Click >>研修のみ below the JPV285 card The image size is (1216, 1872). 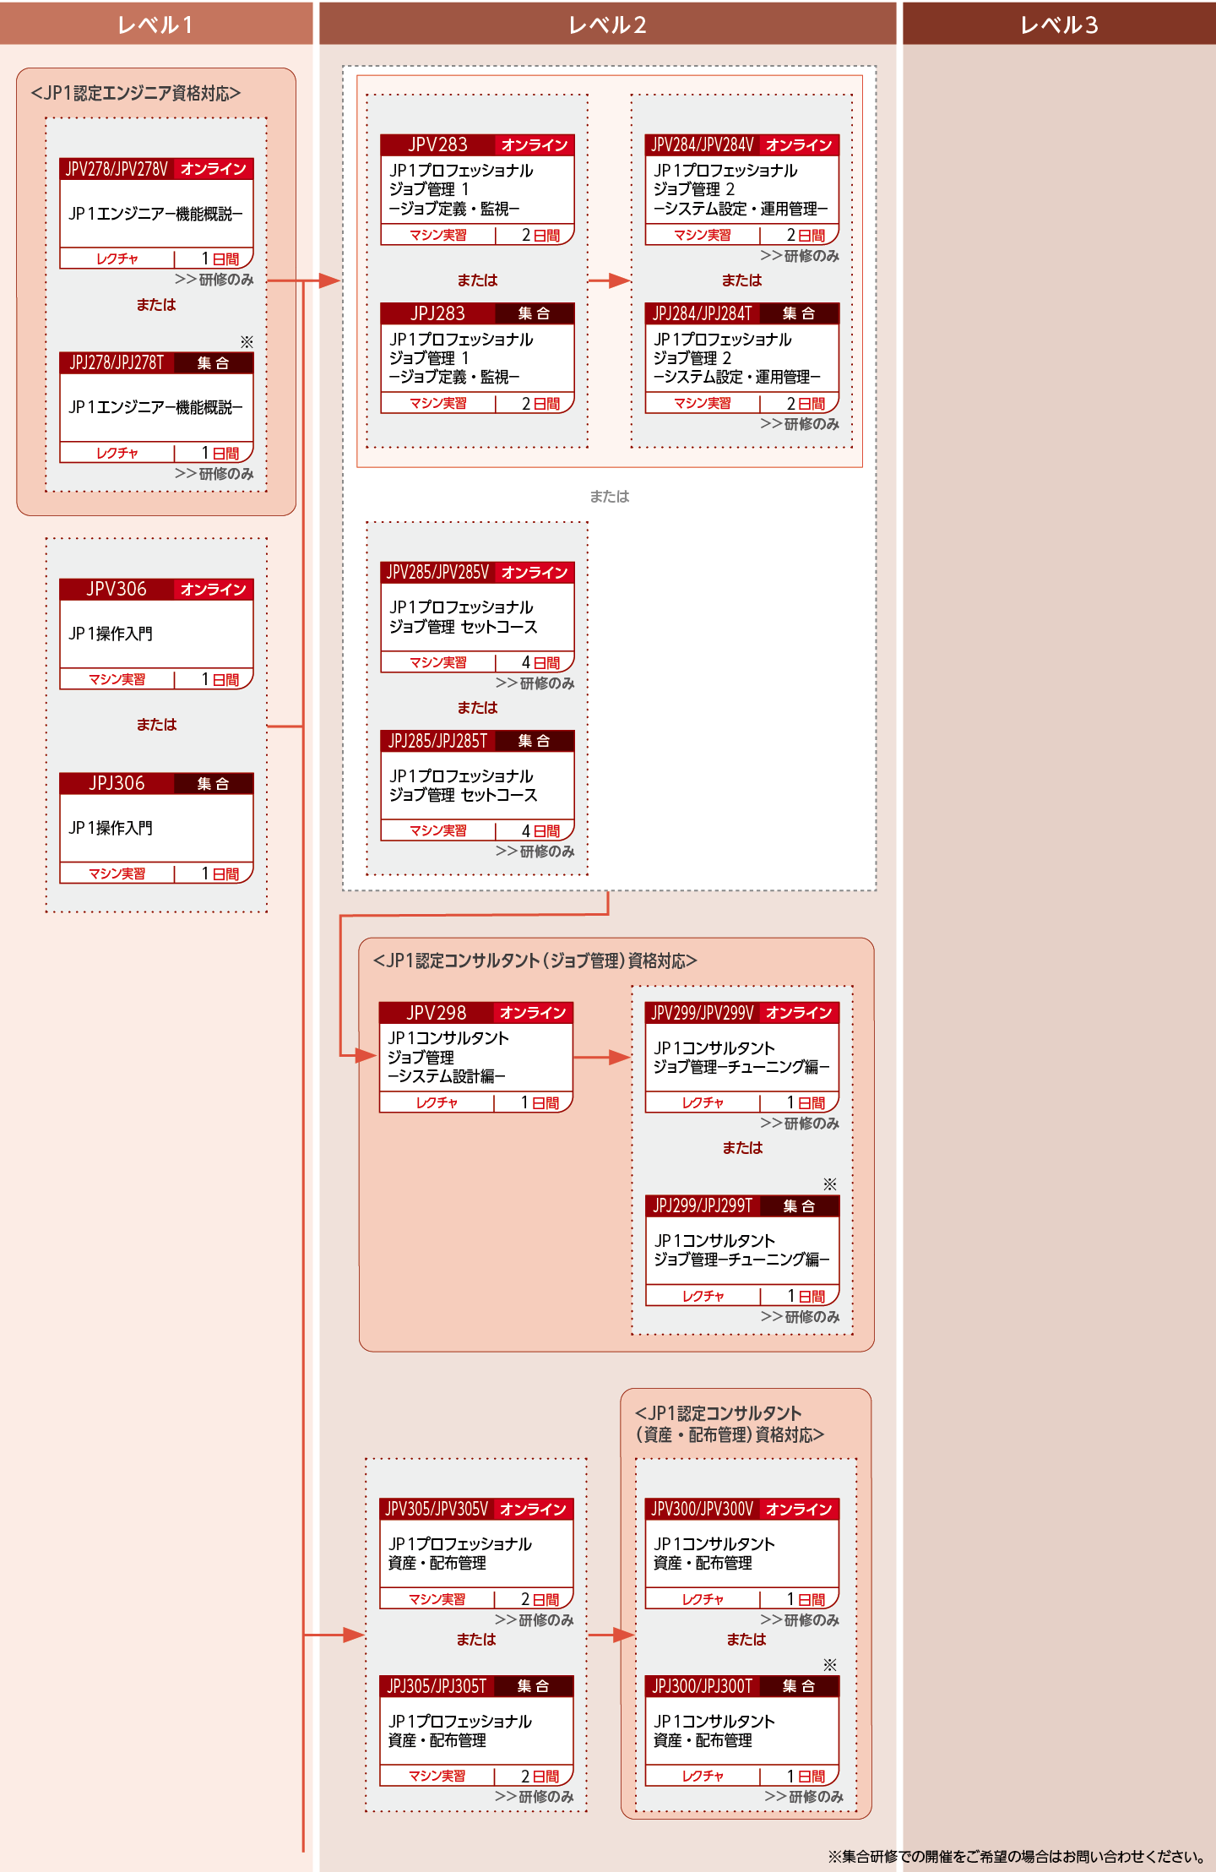click(535, 683)
